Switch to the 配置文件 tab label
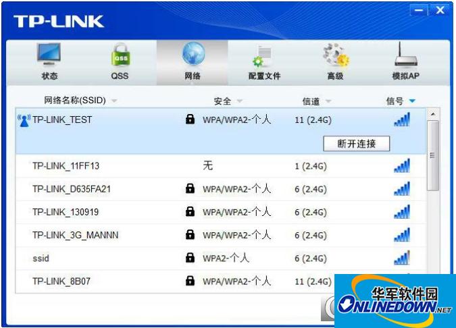This screenshot has height=328, width=456. pos(264,76)
